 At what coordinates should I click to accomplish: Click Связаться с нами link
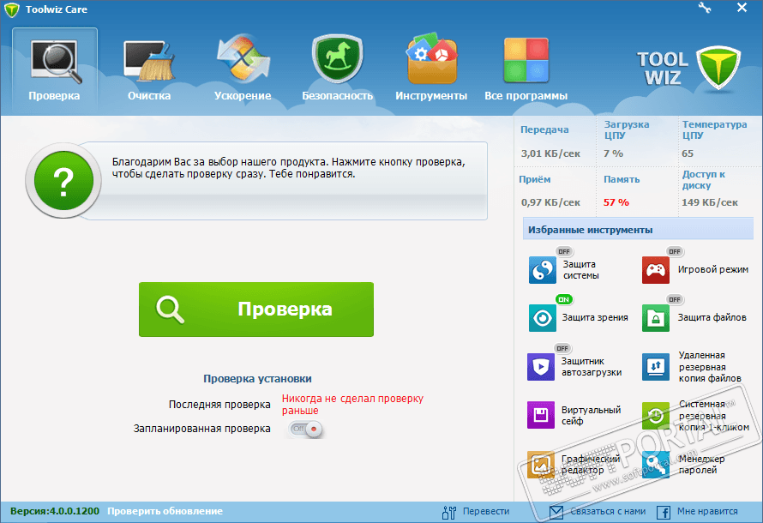[608, 511]
